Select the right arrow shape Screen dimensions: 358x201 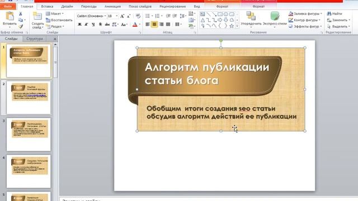click(x=220, y=20)
